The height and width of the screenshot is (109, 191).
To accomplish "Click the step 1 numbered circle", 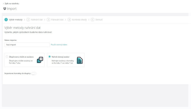I will 6,20.
